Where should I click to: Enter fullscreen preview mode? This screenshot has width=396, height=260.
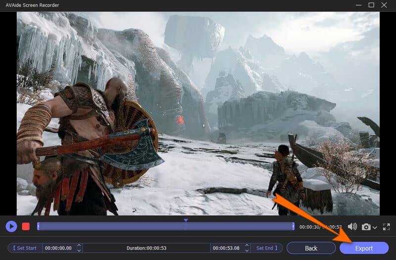[x=387, y=227]
